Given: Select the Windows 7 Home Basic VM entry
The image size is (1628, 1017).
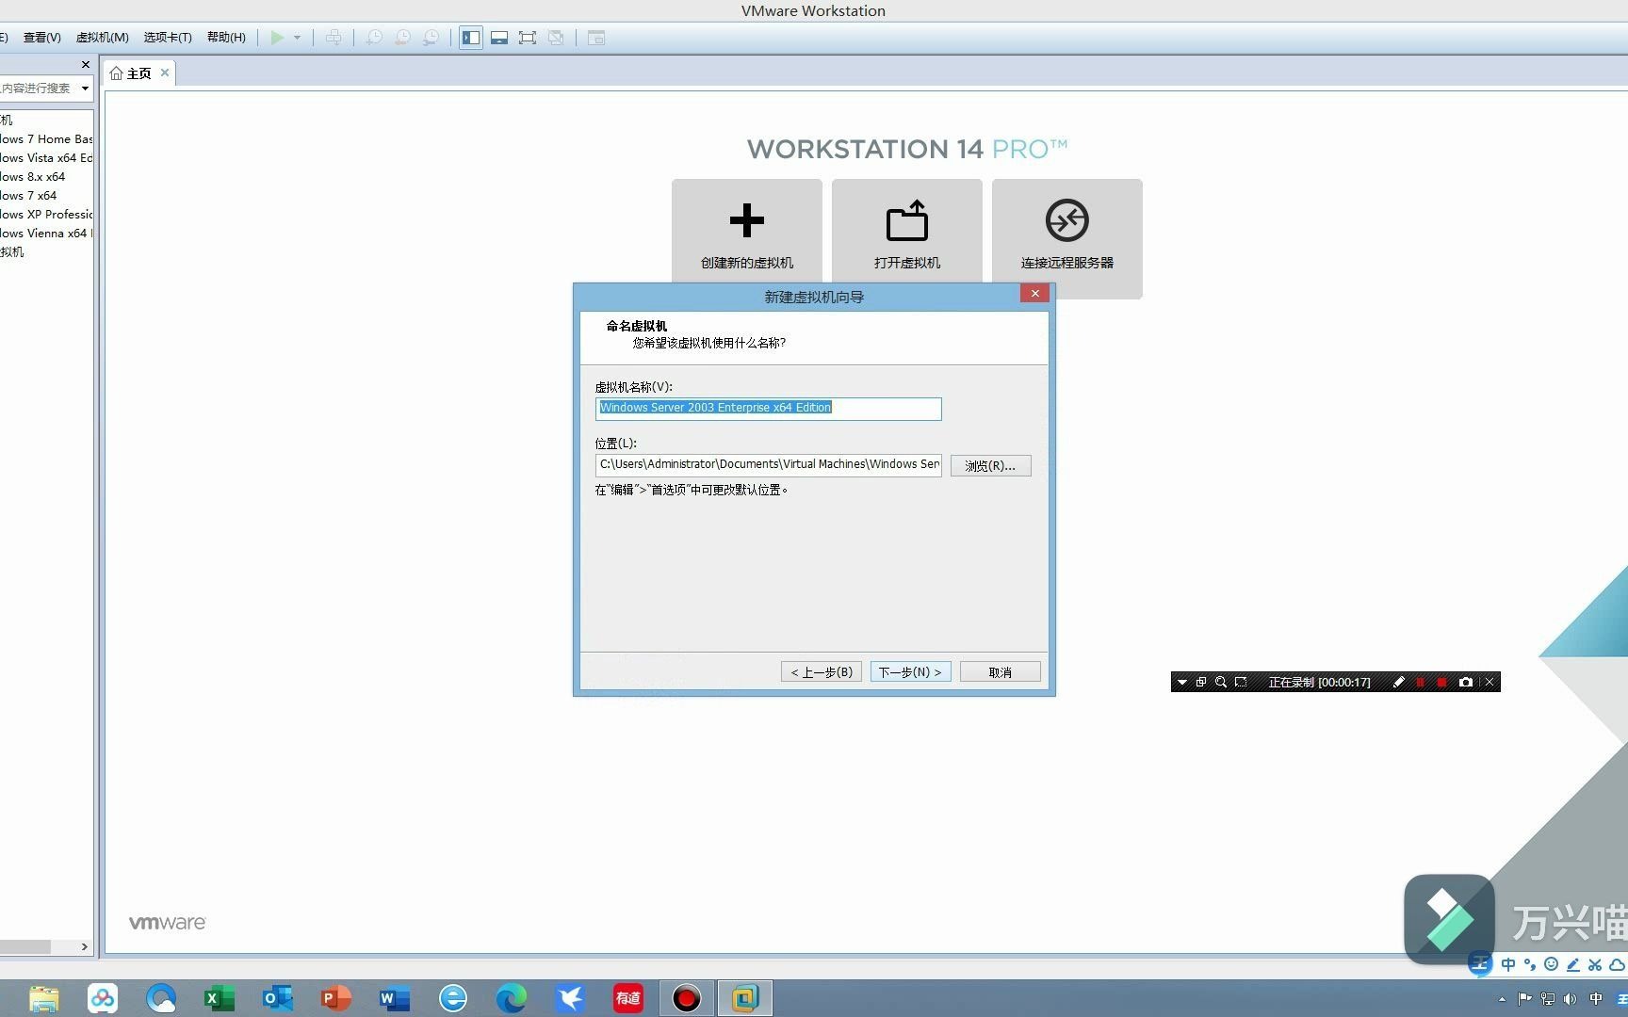Looking at the screenshot, I should coord(46,138).
